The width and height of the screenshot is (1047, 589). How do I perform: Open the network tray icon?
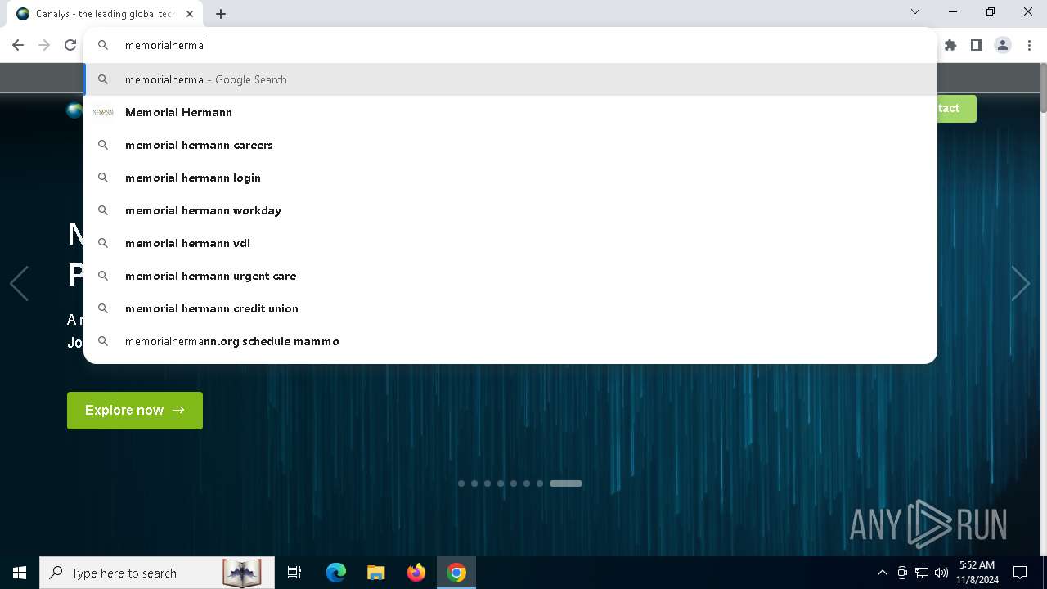pyautogui.click(x=922, y=573)
